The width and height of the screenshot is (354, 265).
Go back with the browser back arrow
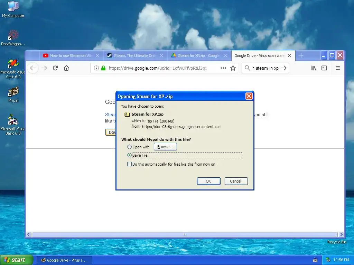pos(33,68)
